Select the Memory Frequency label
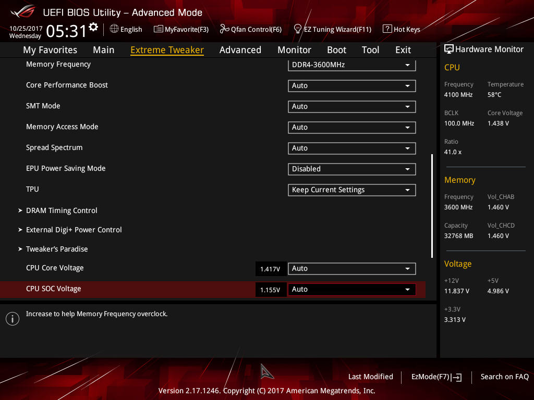 (58, 64)
